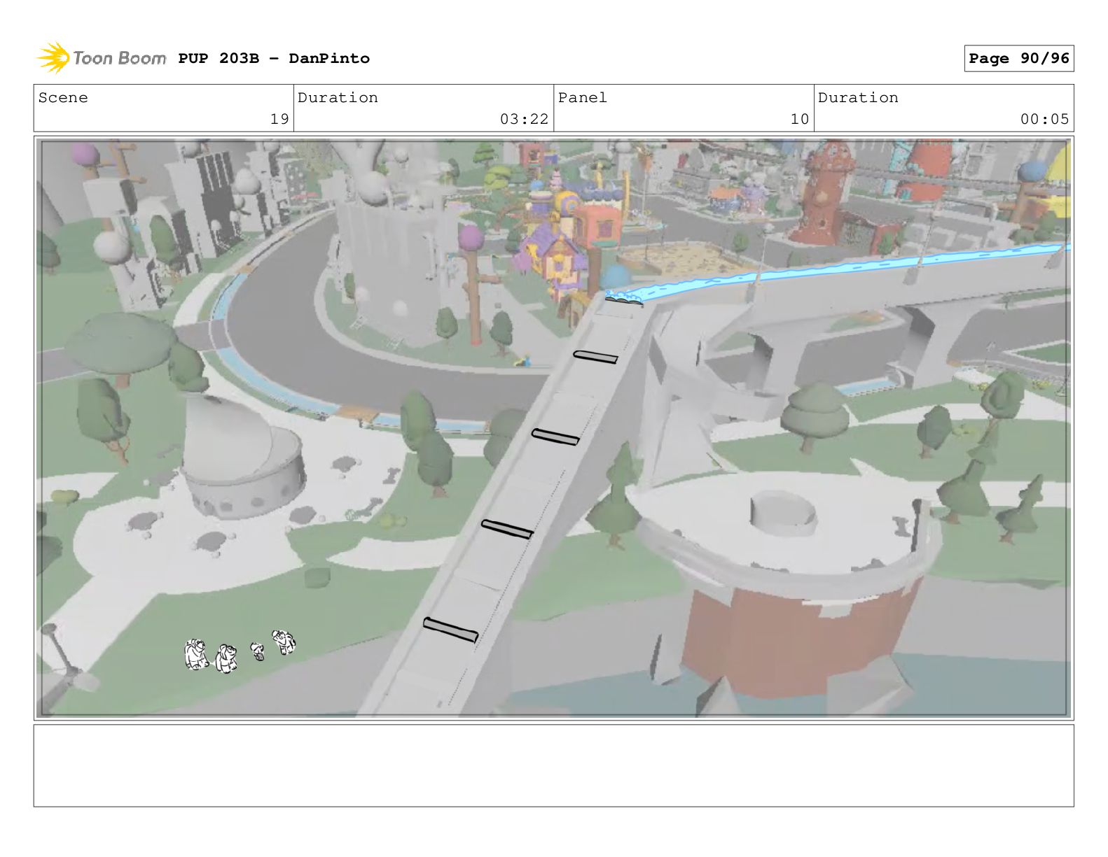Screen dimensions: 1108x857
Task: Select the scene number '19'
Action: (279, 119)
